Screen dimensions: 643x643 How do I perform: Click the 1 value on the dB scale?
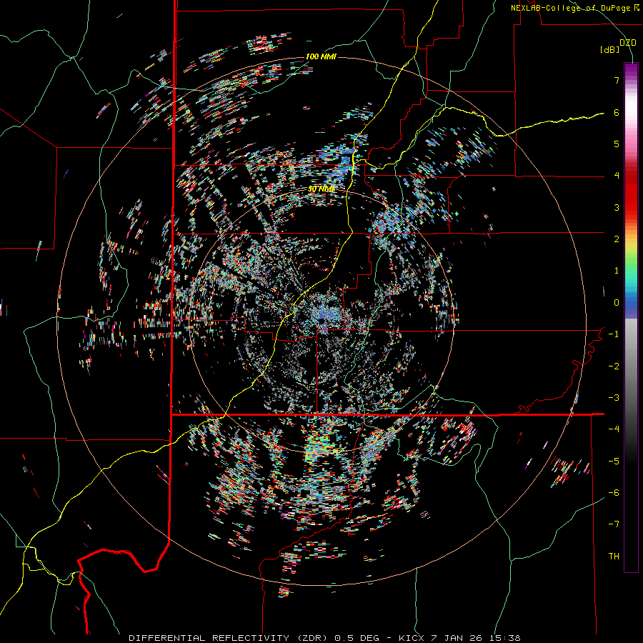pyautogui.click(x=617, y=271)
